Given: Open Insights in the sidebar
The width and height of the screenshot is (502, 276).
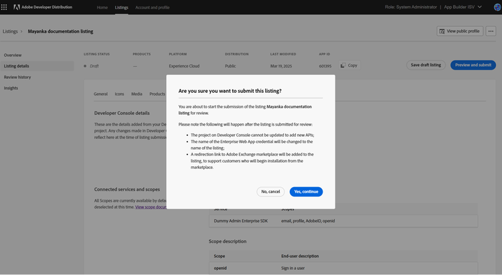Looking at the screenshot, I should point(11,88).
